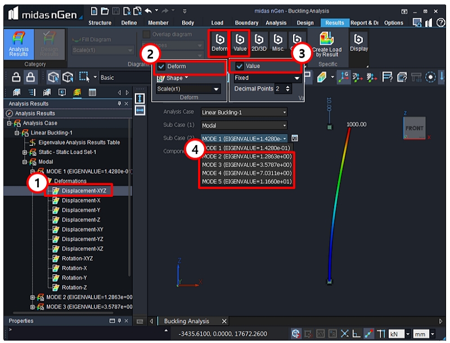
Task: Open the Misc. result options
Action: tap(278, 42)
